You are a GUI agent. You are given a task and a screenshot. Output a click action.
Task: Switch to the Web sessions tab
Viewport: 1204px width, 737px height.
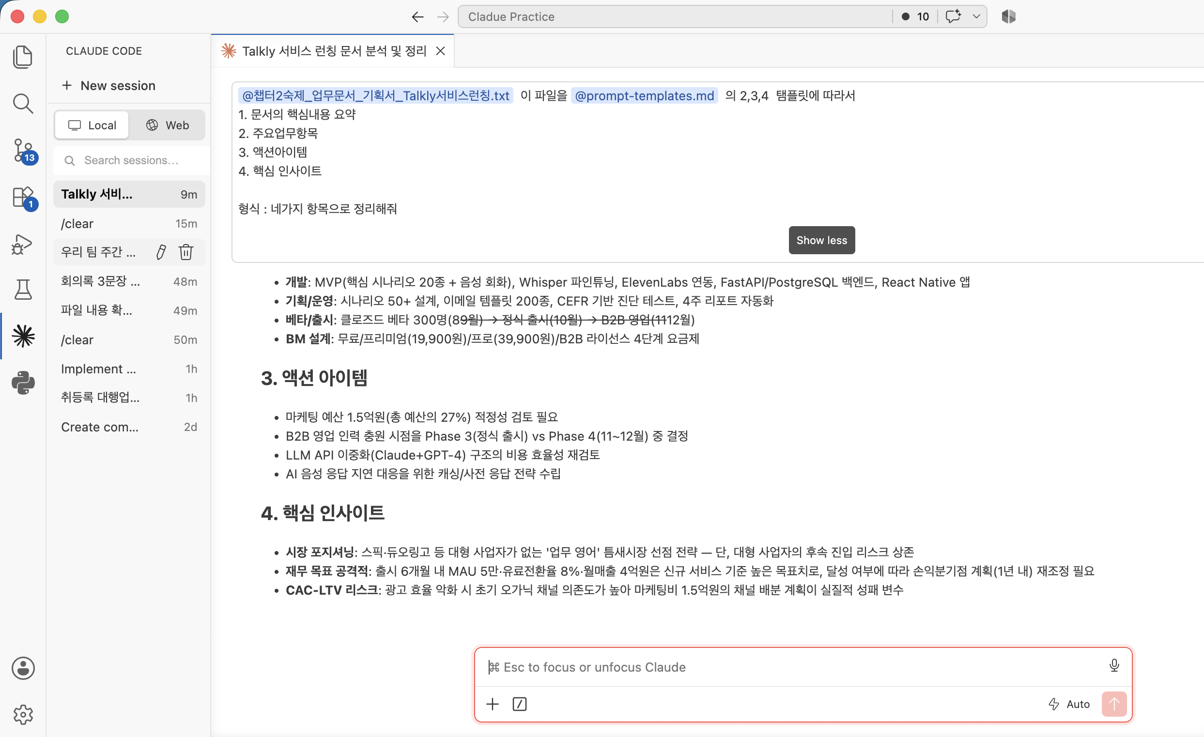[x=168, y=125]
